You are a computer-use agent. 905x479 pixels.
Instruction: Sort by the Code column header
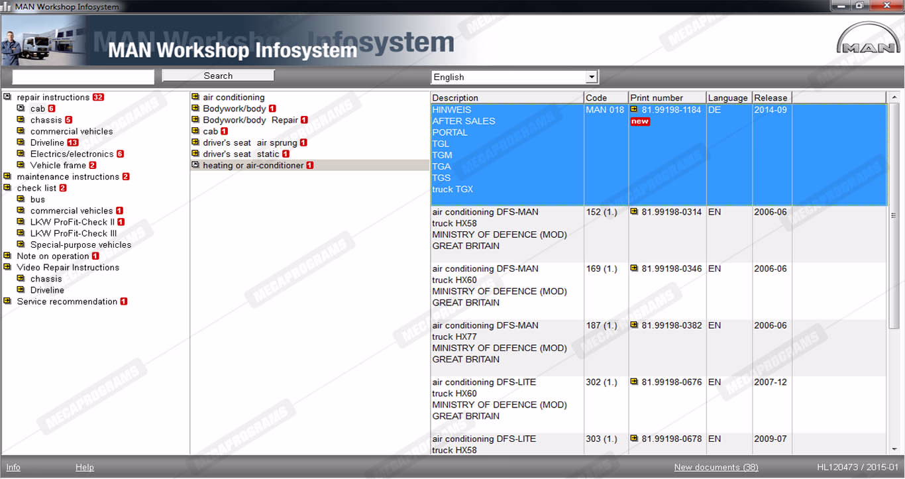(x=606, y=97)
